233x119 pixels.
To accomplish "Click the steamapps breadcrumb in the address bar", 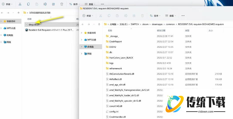I will (x=157, y=24).
